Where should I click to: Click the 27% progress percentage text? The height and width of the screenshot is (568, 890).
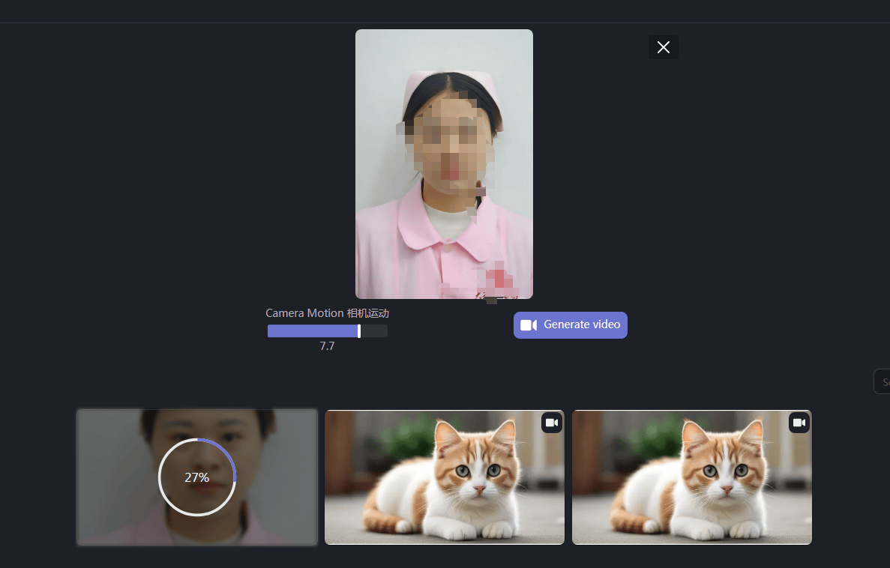197,477
